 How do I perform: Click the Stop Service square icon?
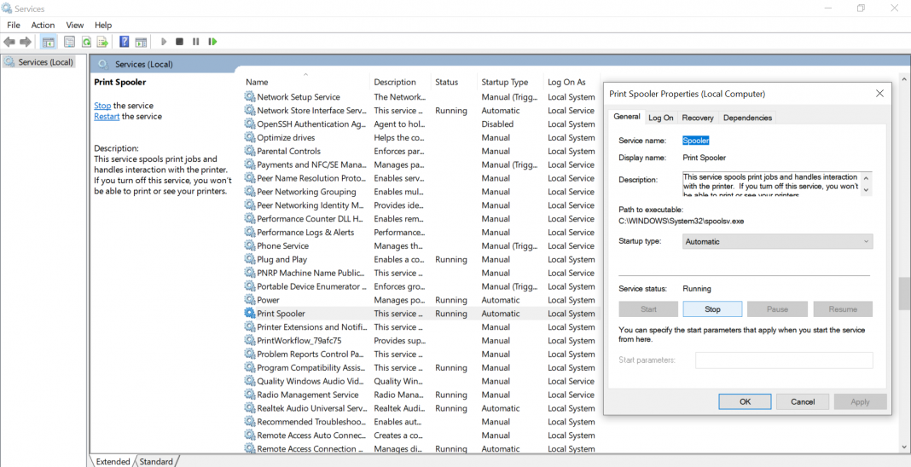click(x=179, y=42)
